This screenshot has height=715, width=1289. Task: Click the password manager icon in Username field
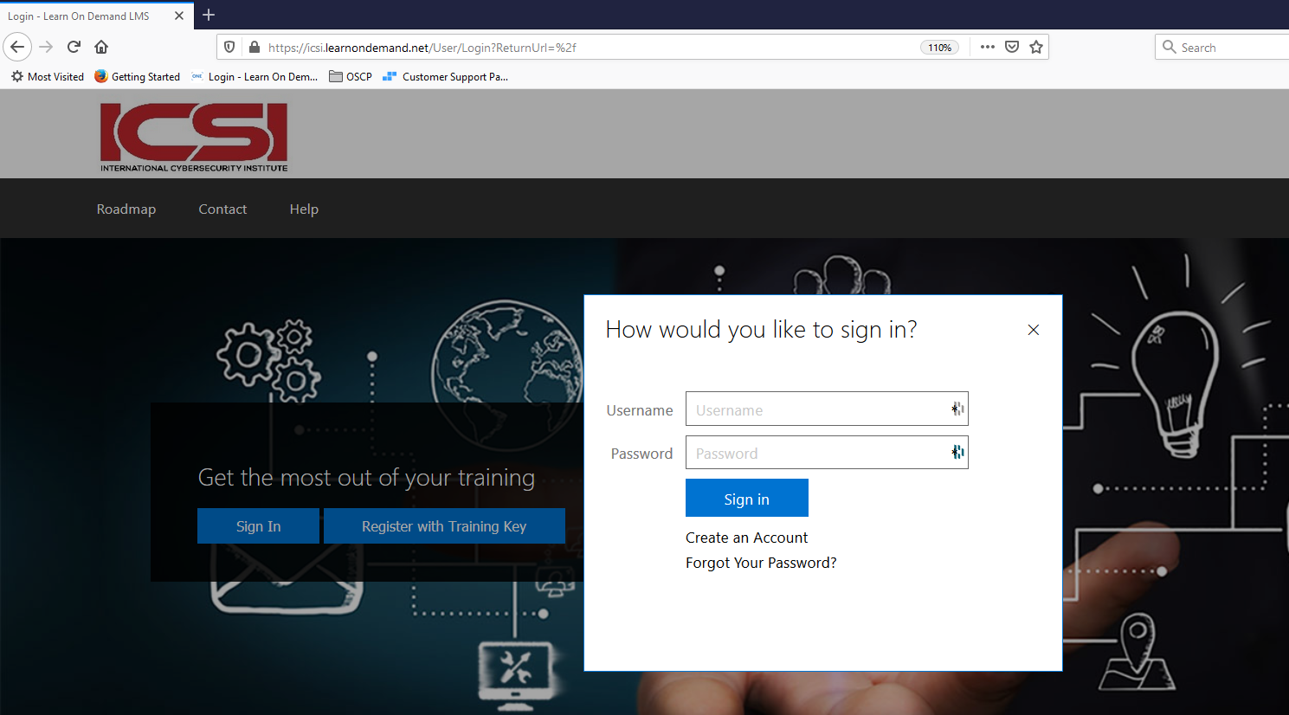pyautogui.click(x=957, y=409)
